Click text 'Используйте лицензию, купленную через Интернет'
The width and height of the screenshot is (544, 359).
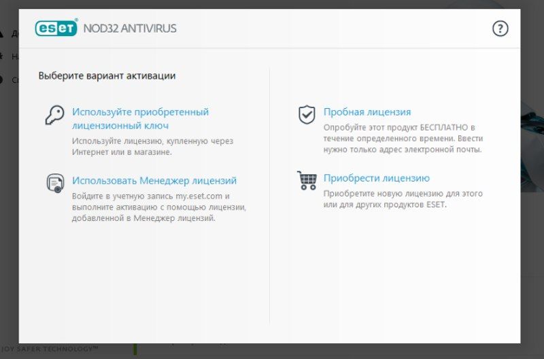click(x=152, y=147)
